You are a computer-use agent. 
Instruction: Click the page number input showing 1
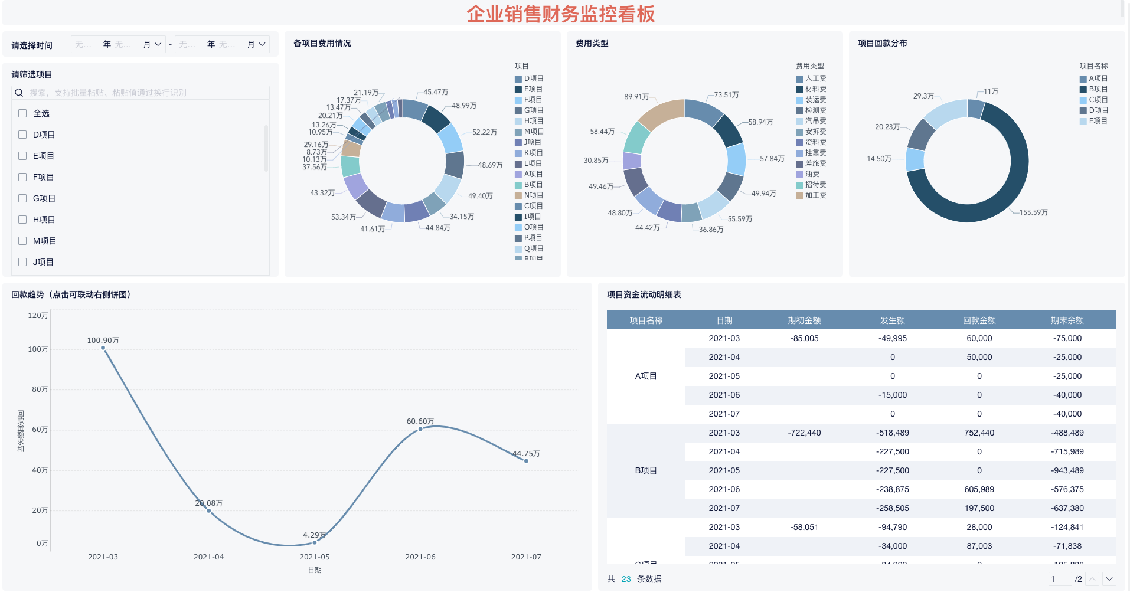pyautogui.click(x=1060, y=579)
